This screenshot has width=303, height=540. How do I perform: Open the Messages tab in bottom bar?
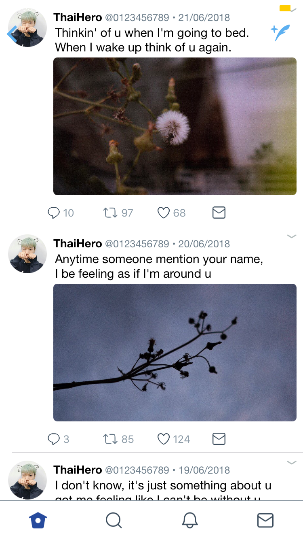point(265,521)
